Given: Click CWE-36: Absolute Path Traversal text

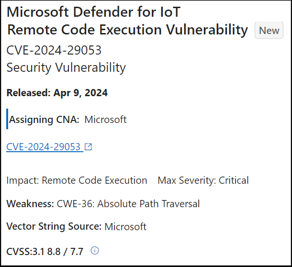Looking at the screenshot, I should tap(128, 203).
